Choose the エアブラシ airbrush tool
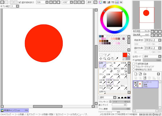This screenshot has width=162, height=116. click(x=109, y=64)
